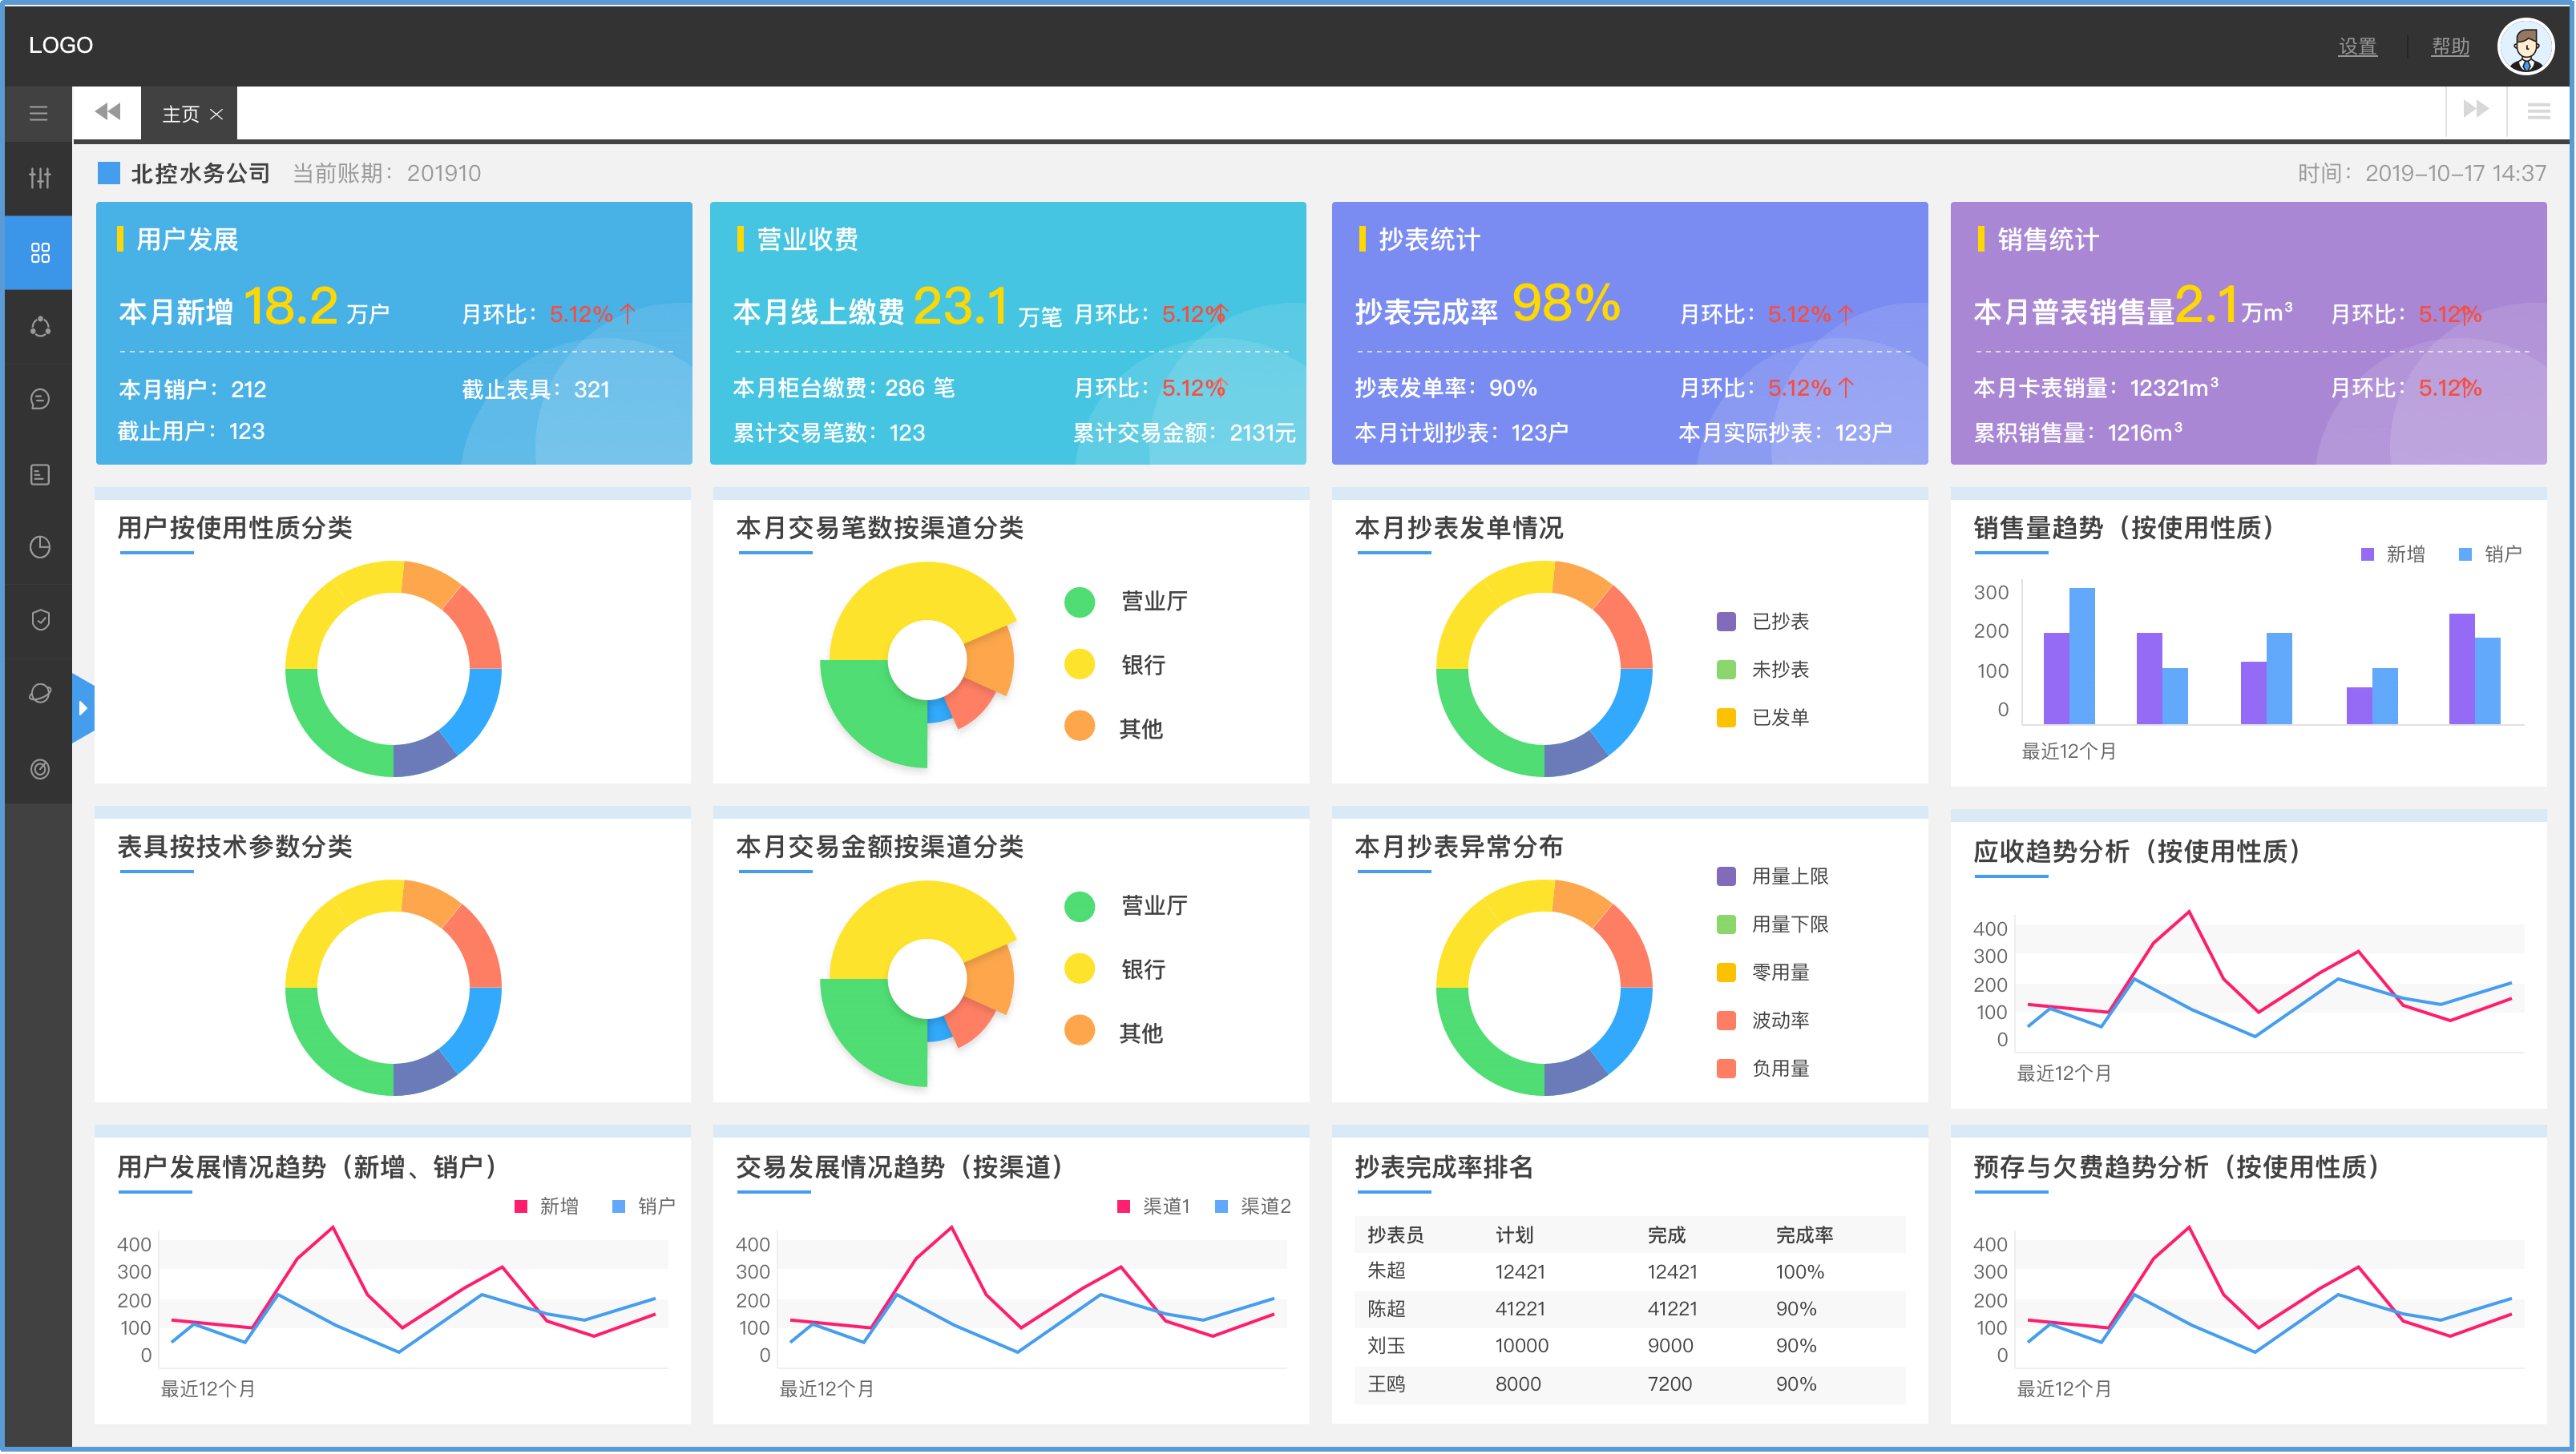Expand the sidebar using blue arrow handle

83,707
